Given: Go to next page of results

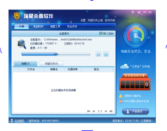Looking at the screenshot, I should (x=106, y=111).
